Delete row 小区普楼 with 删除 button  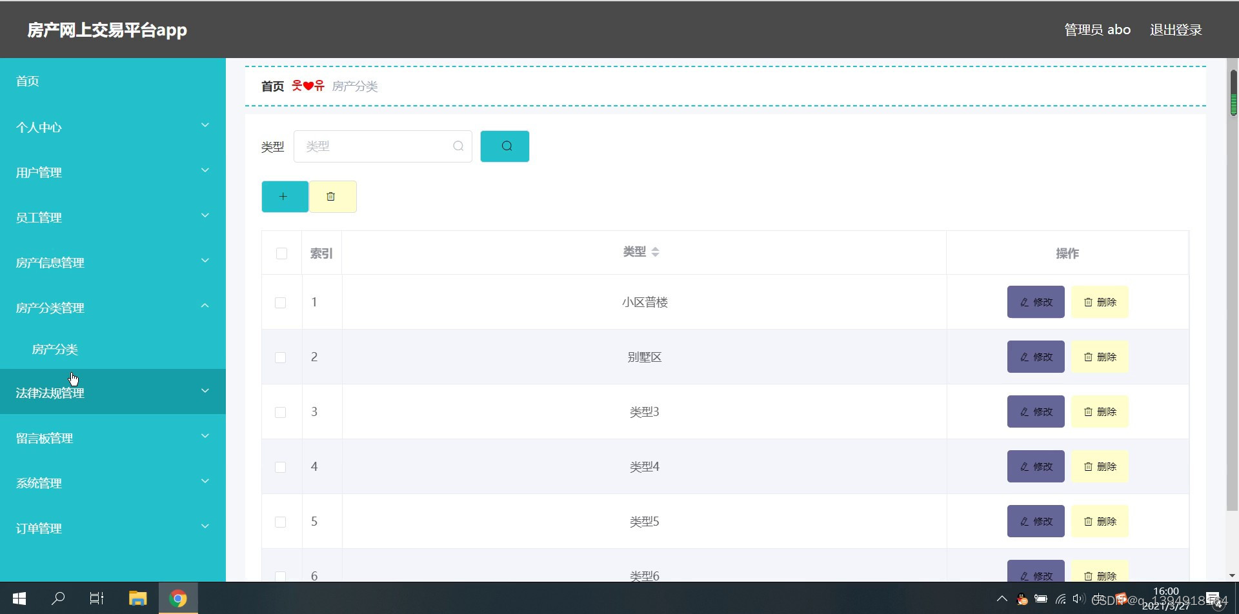coord(1100,302)
